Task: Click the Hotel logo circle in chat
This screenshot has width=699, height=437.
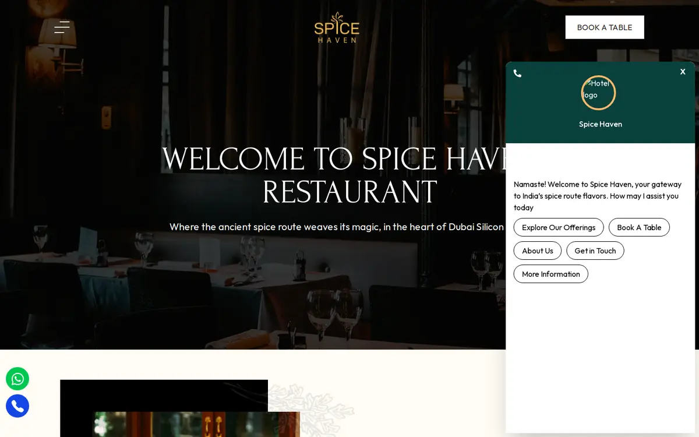Action: click(598, 93)
